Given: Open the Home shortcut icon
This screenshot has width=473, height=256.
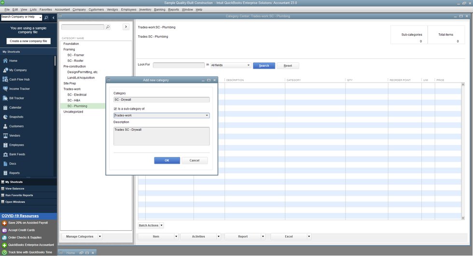Looking at the screenshot, I should [5, 61].
